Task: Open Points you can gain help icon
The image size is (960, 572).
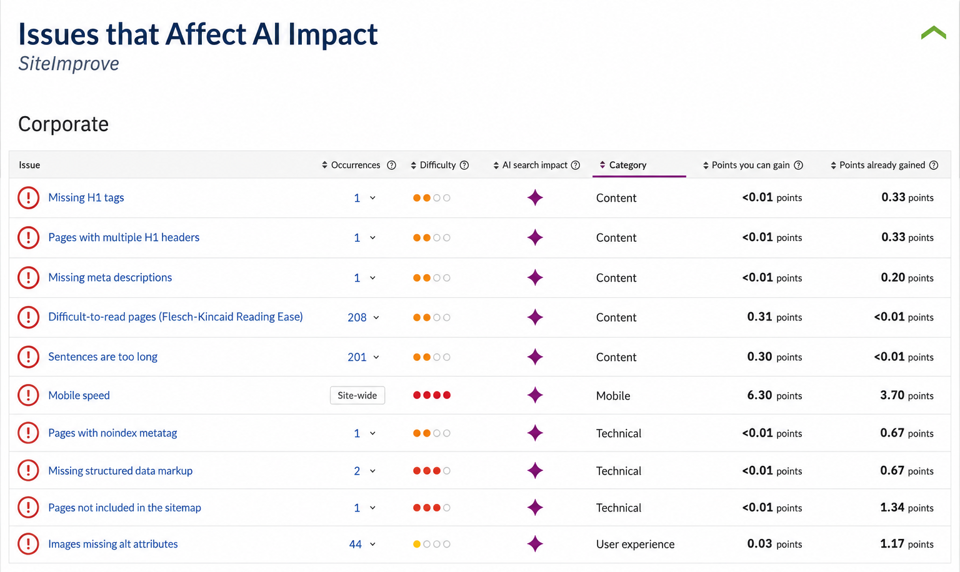Action: (798, 165)
